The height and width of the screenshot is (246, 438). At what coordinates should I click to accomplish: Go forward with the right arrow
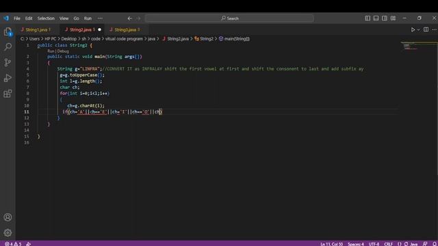coord(138,18)
